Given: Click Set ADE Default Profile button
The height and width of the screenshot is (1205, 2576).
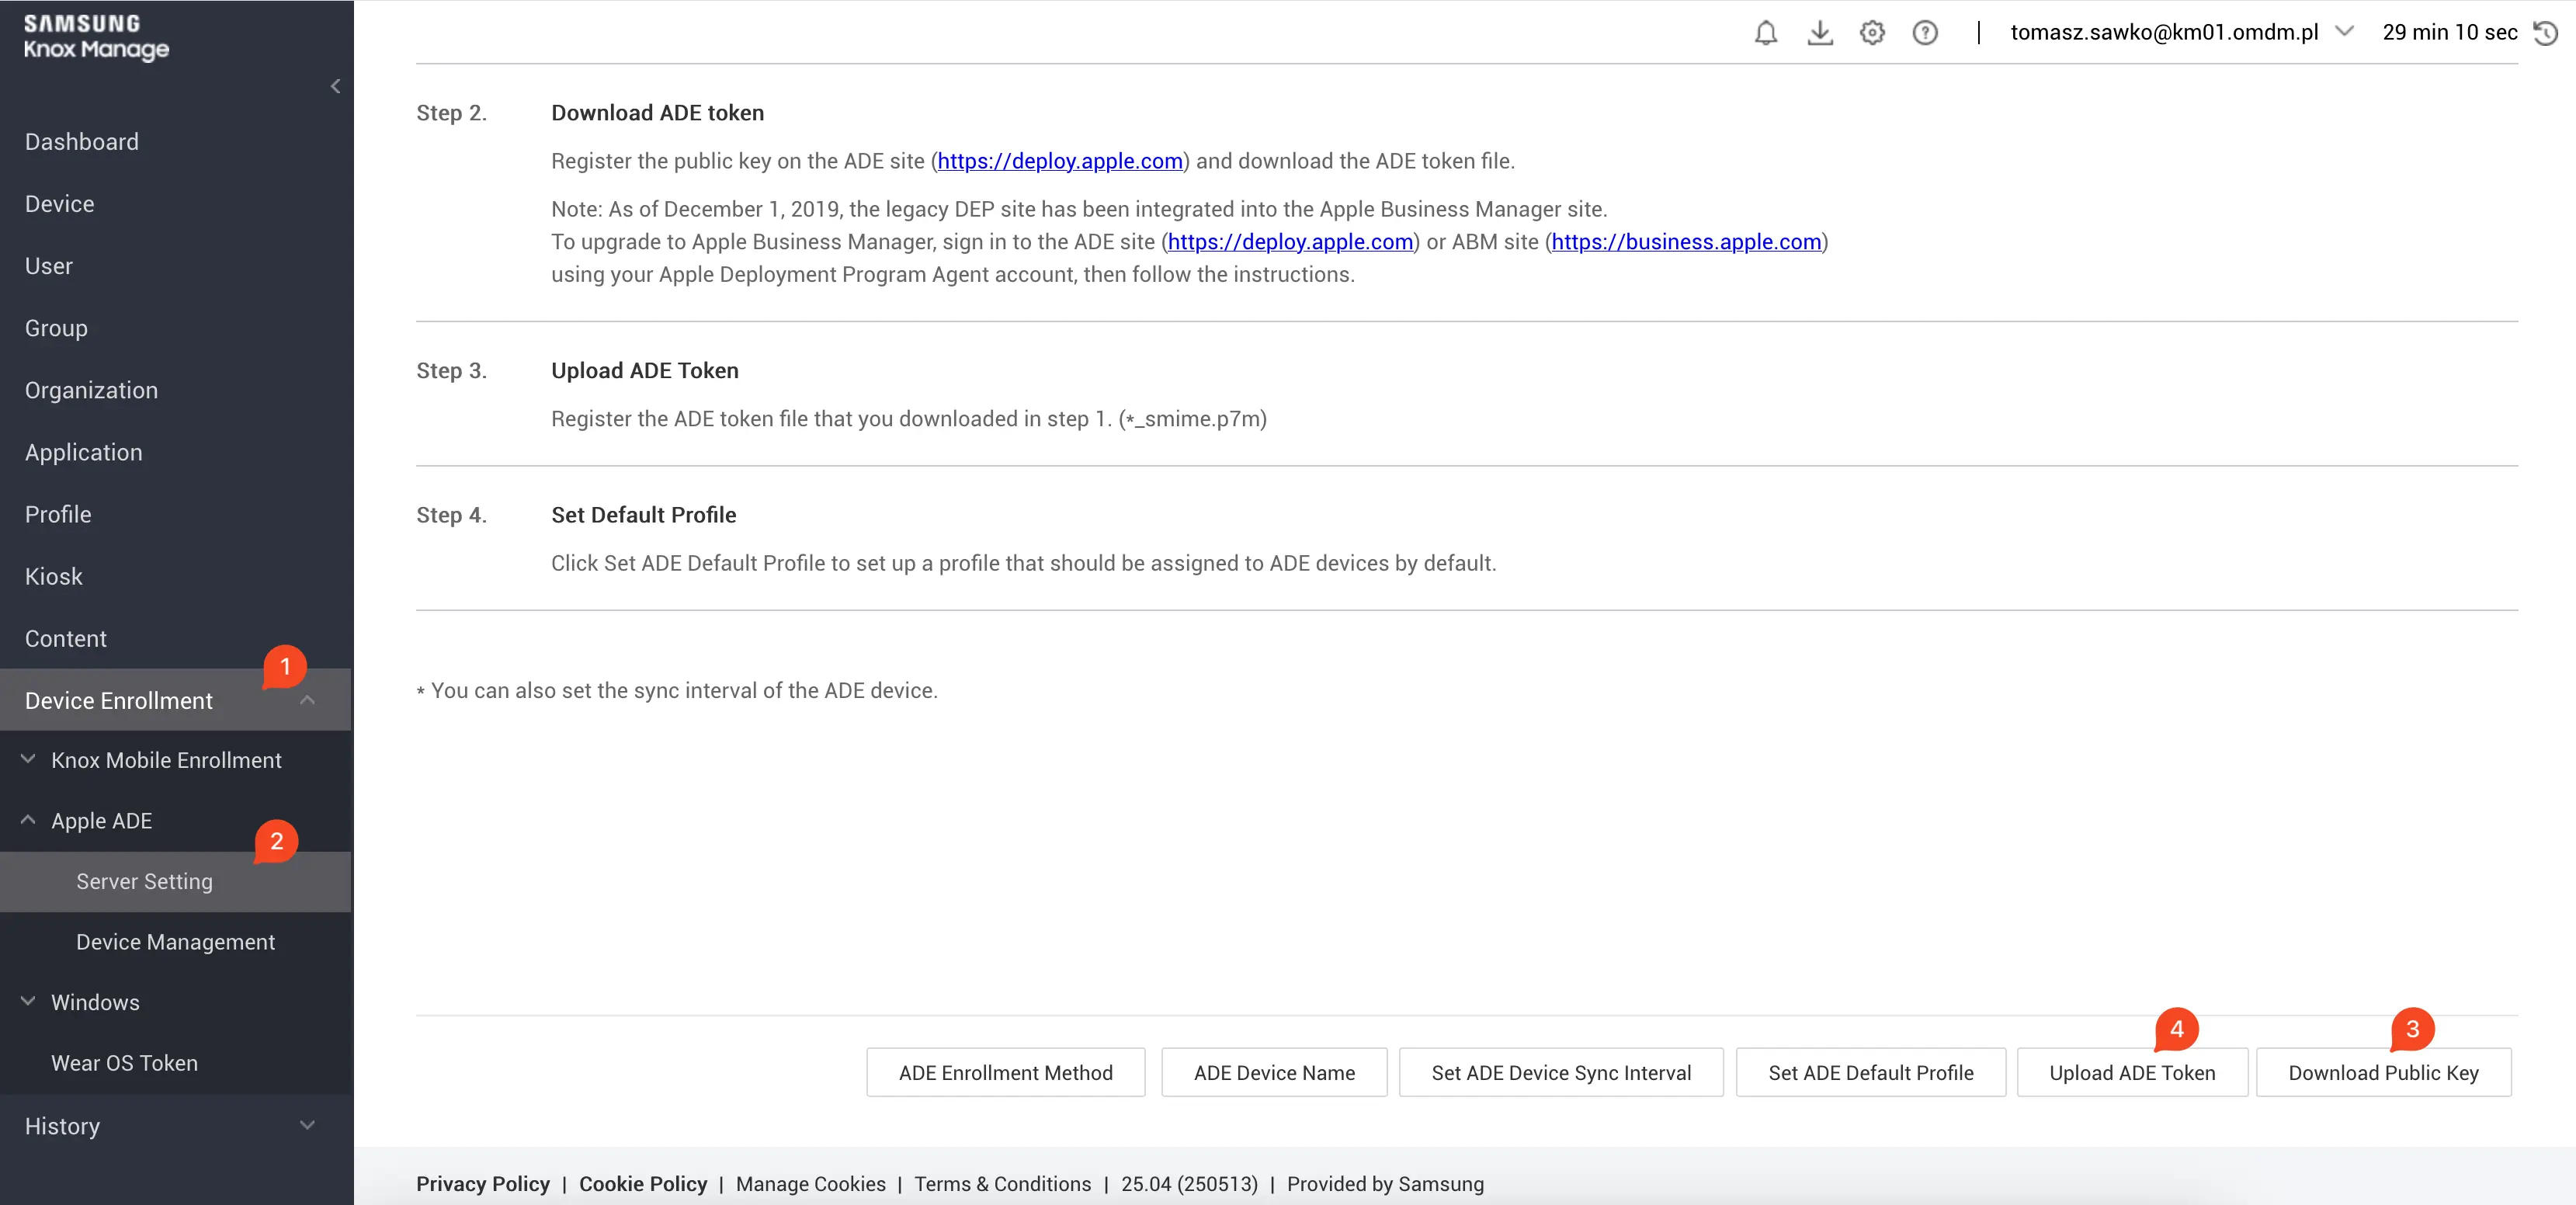Looking at the screenshot, I should coord(1870,1072).
